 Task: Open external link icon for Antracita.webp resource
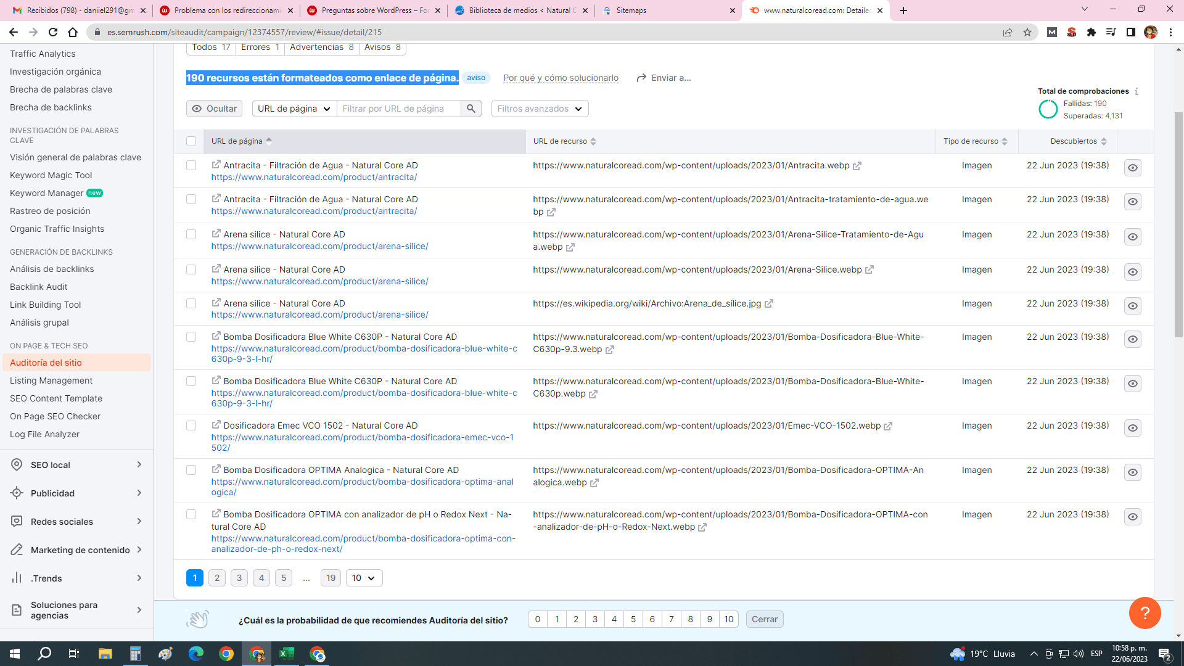857,166
